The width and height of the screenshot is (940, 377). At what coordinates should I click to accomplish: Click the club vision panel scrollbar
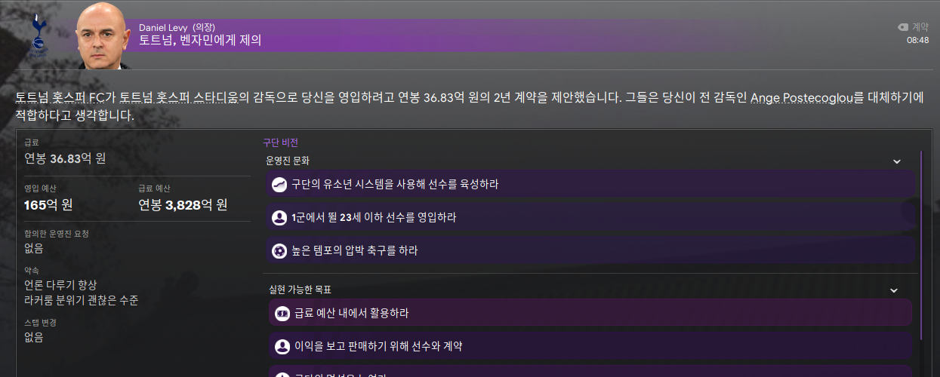coord(921,245)
